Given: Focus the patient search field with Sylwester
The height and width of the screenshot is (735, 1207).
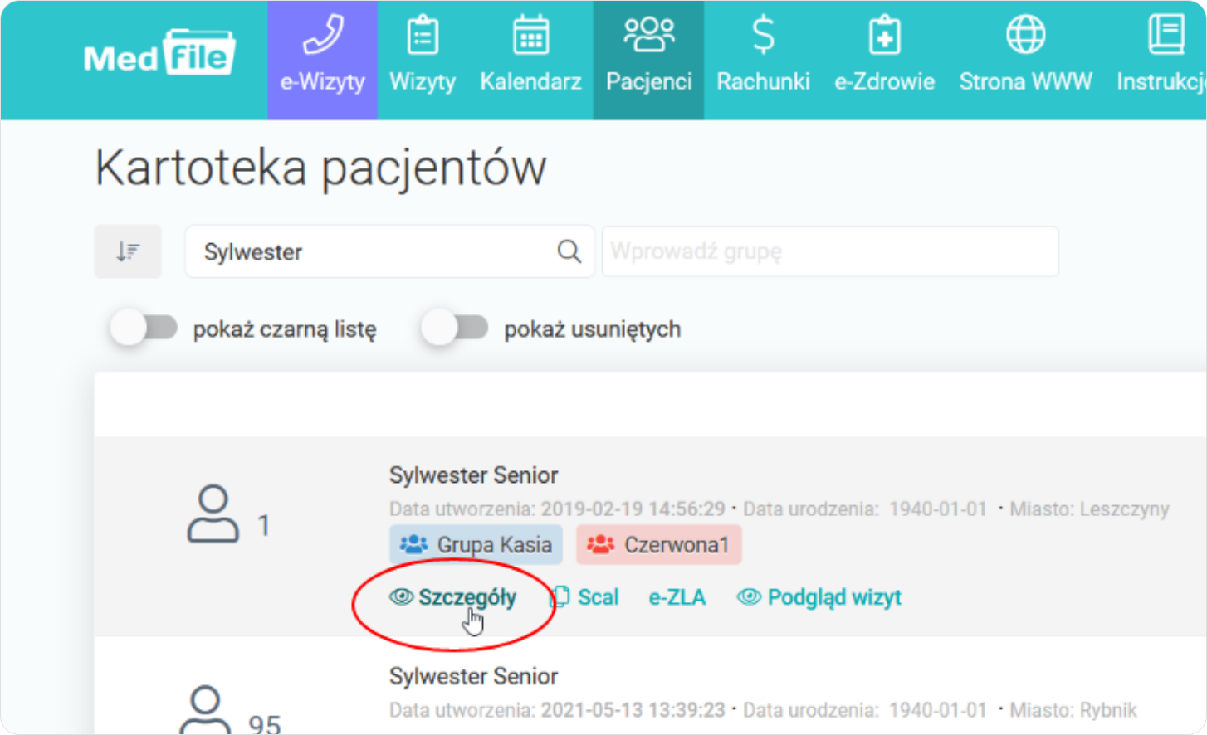Looking at the screenshot, I should coord(389,251).
